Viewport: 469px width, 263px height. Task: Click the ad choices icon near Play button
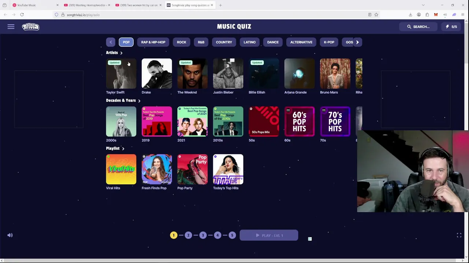click(310, 239)
